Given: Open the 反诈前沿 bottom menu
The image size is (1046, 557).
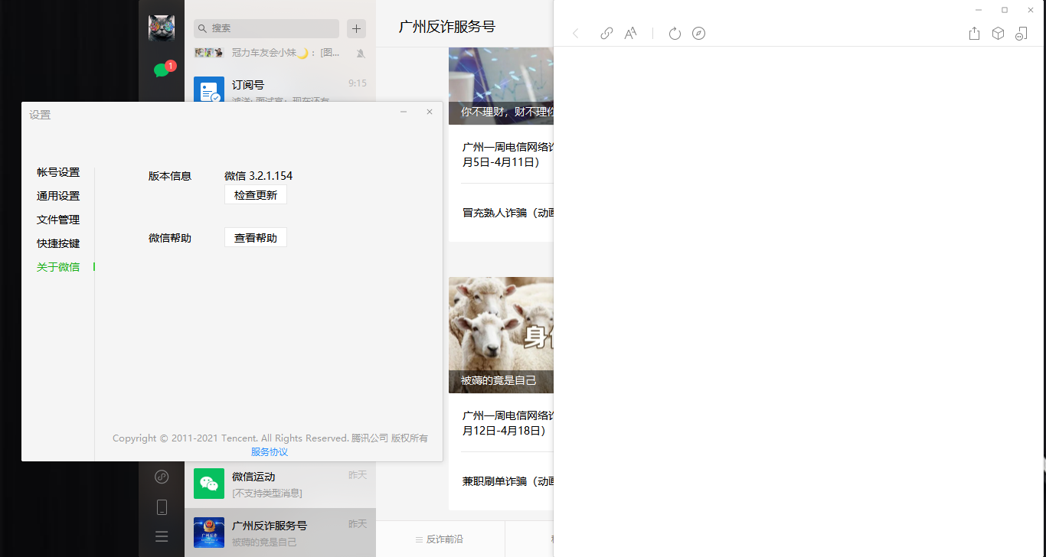Looking at the screenshot, I should tap(440, 539).
